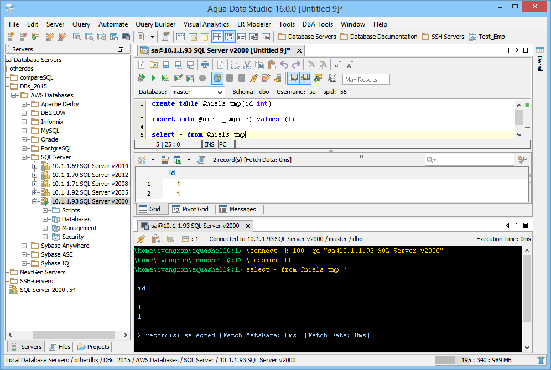Screen dimensions: 551x370
Task: Click the green Execute query arrow
Action: click(x=153, y=78)
